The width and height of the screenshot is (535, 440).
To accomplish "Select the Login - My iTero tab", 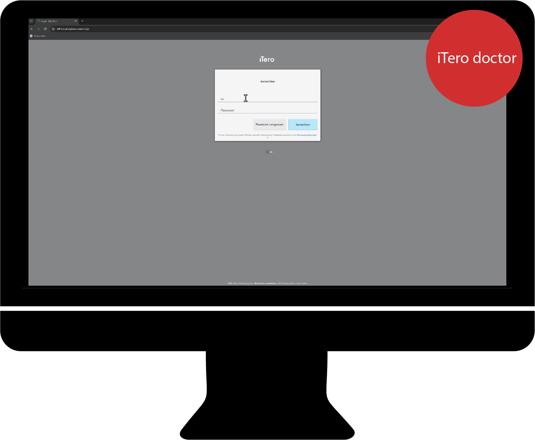I will pos(57,21).
